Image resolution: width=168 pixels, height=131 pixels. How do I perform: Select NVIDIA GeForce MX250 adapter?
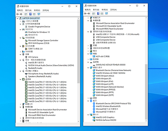106,120
